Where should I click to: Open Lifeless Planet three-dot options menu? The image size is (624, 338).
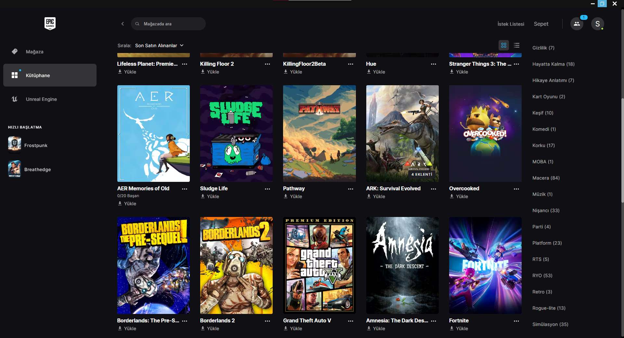(x=185, y=64)
